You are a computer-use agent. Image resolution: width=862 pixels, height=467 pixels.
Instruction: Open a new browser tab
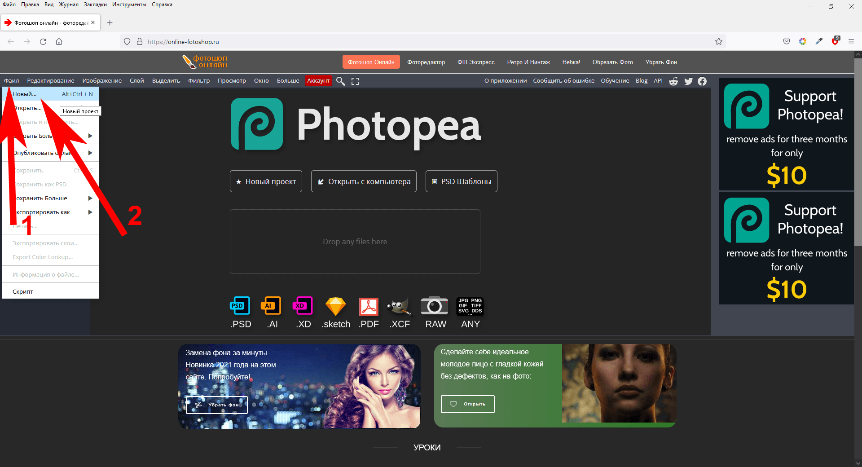(110, 22)
